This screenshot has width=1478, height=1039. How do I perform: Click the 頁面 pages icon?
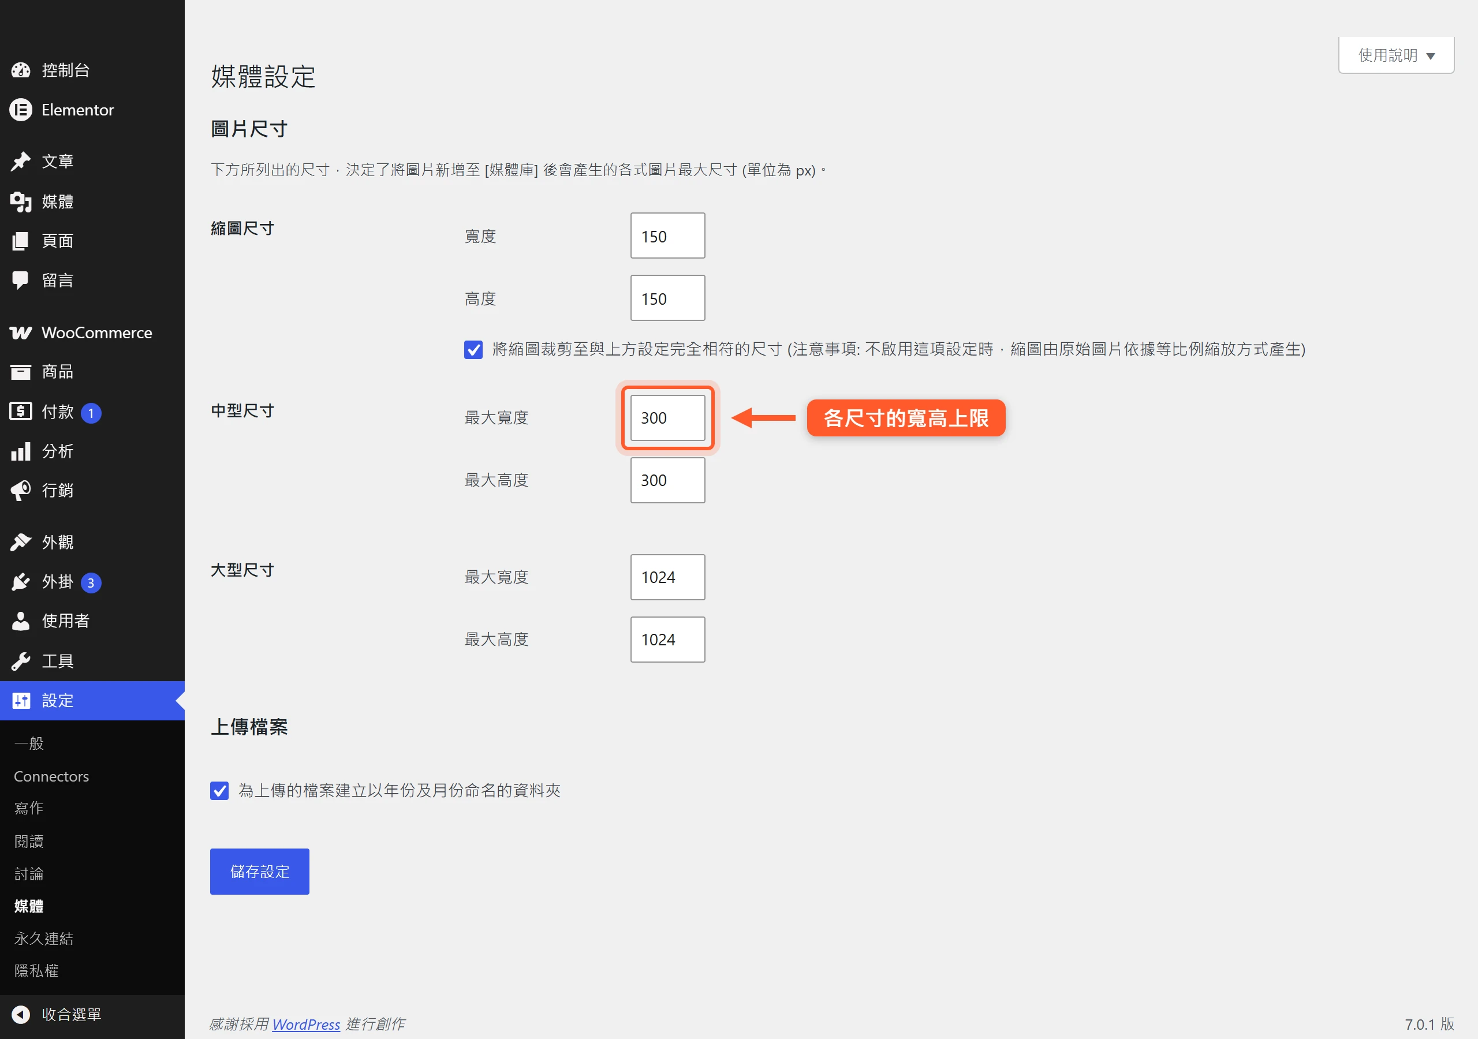click(x=21, y=241)
